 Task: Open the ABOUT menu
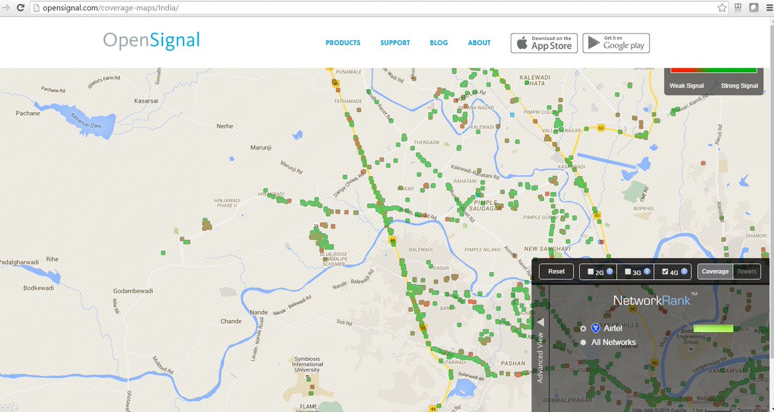point(479,43)
